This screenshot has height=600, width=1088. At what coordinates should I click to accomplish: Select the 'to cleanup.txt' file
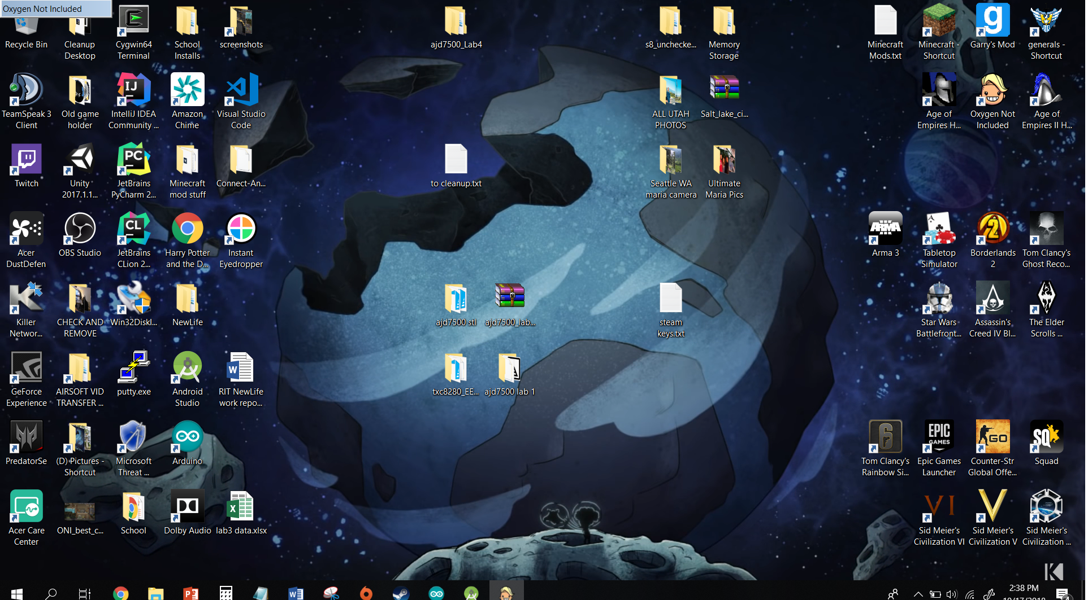456,160
